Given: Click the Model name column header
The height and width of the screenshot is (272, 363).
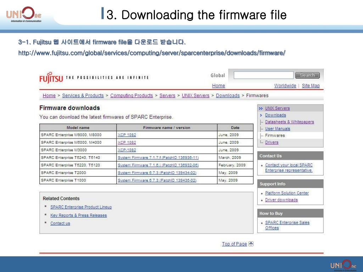Looking at the screenshot, I should tap(78, 127).
